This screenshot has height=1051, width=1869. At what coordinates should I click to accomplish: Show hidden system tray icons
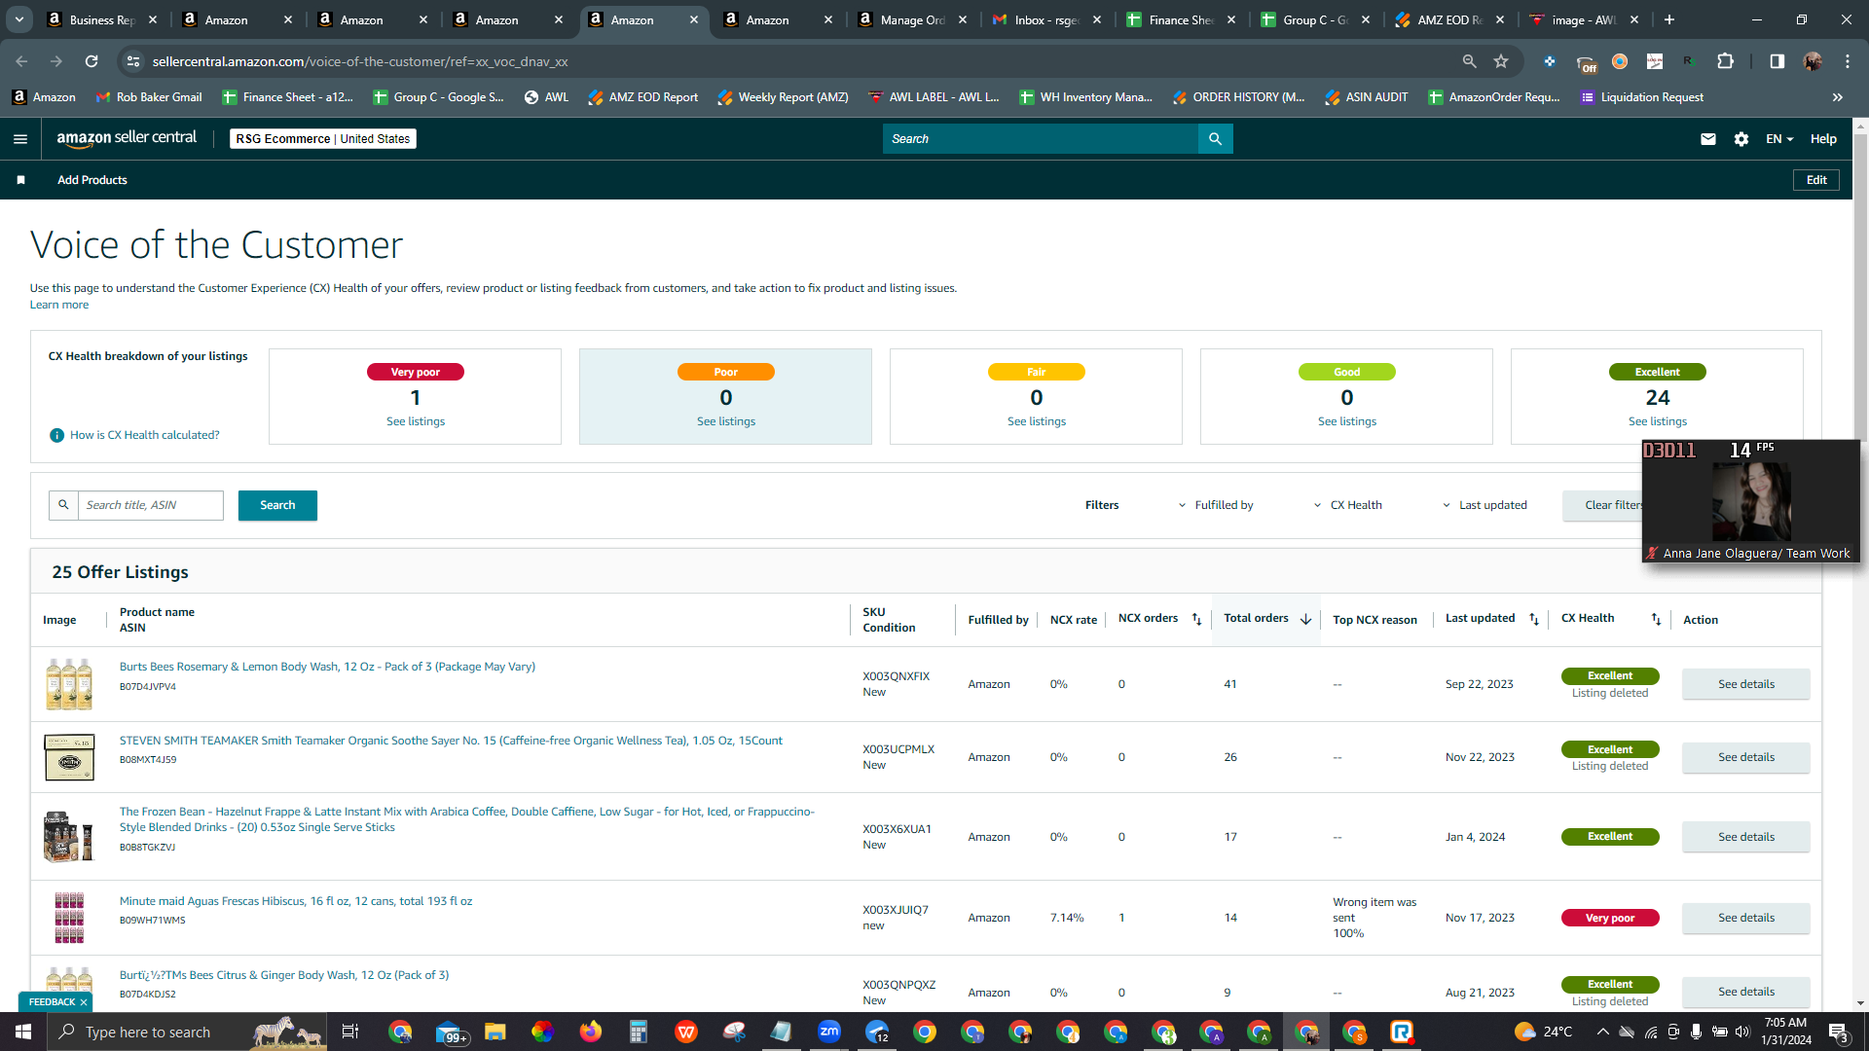1602,1032
